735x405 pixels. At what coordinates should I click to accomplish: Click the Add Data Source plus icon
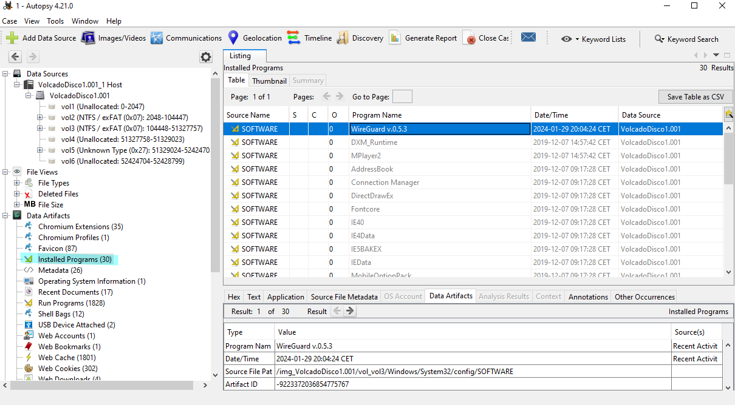[12, 38]
